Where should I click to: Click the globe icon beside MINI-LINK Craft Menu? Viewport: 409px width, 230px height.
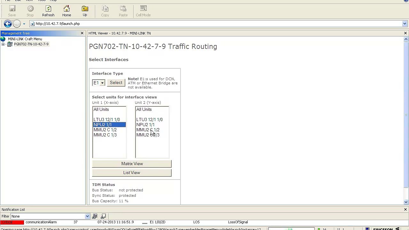3,39
